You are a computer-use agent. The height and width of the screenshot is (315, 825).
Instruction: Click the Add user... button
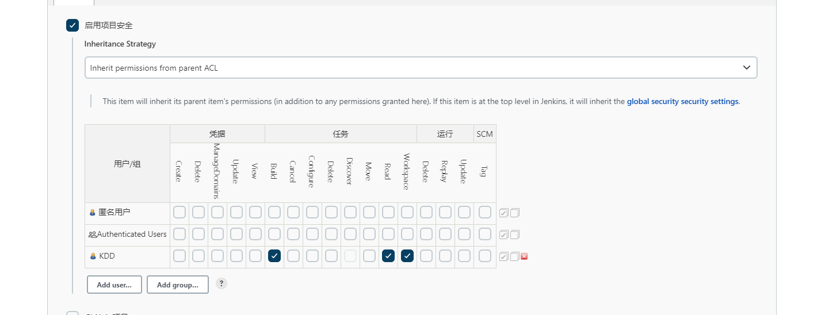click(114, 285)
